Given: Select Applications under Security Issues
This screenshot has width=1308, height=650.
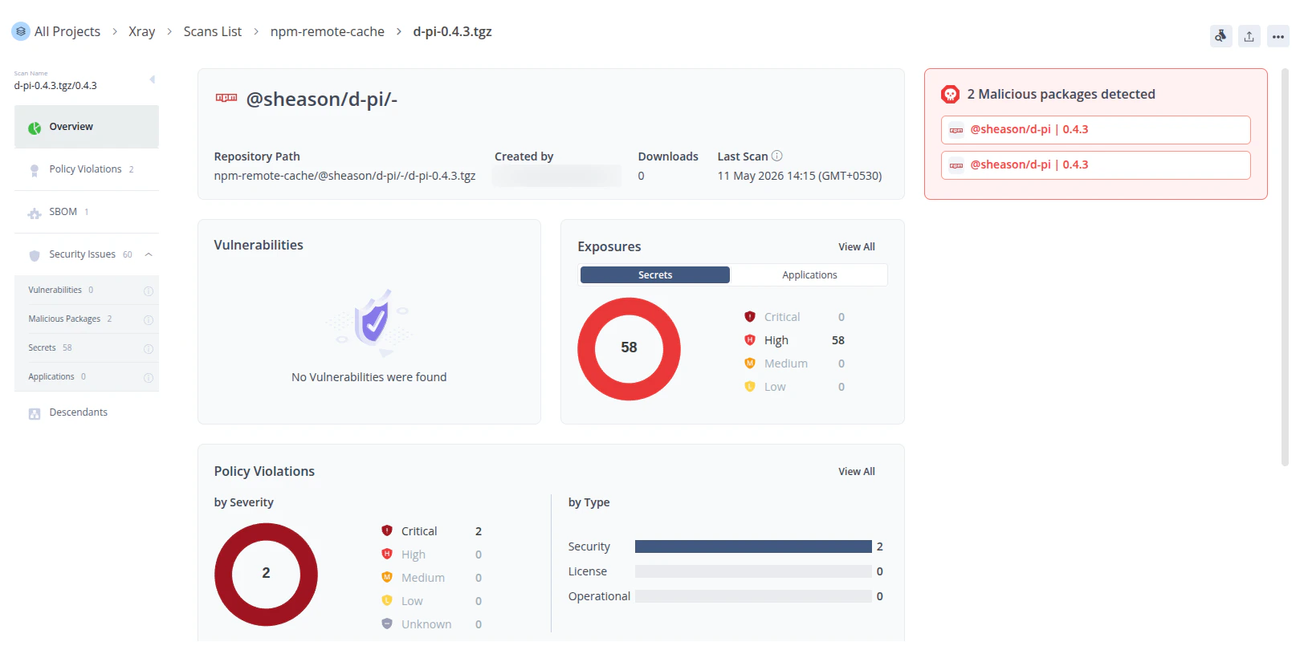Looking at the screenshot, I should pos(87,377).
